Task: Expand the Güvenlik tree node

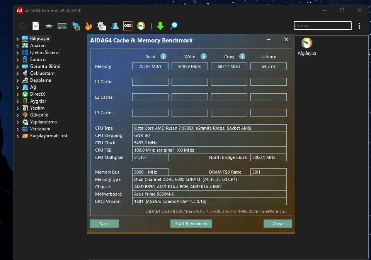Action: (x=17, y=115)
